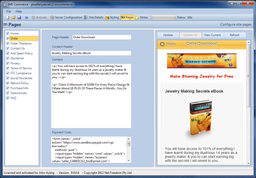Click the Update button

click(x=168, y=35)
